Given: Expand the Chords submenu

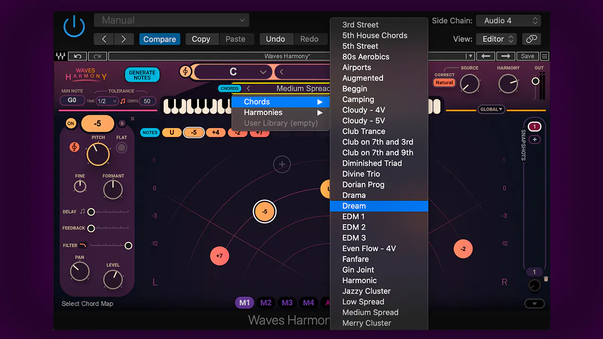Looking at the screenshot, I should [x=280, y=102].
